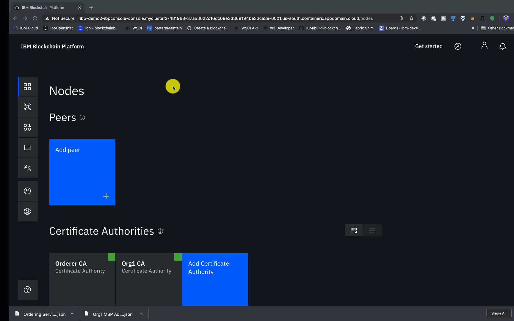
Task: Click the green circle extension icon
Action: 492,18
